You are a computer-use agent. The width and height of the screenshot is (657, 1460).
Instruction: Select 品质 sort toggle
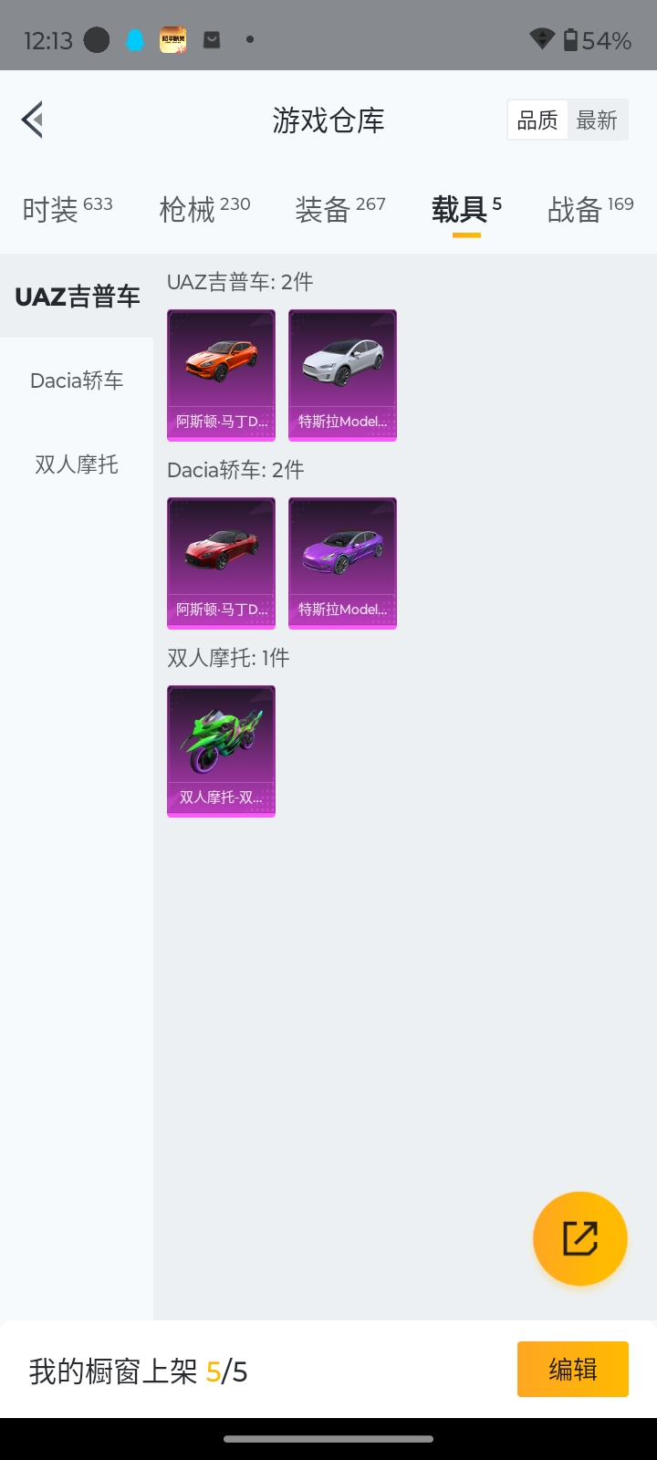(x=537, y=120)
